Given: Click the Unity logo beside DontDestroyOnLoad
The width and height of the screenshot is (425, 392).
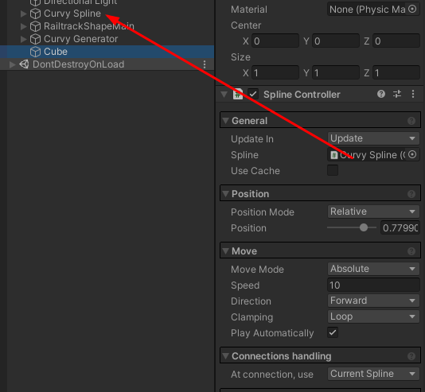Looking at the screenshot, I should pos(24,64).
